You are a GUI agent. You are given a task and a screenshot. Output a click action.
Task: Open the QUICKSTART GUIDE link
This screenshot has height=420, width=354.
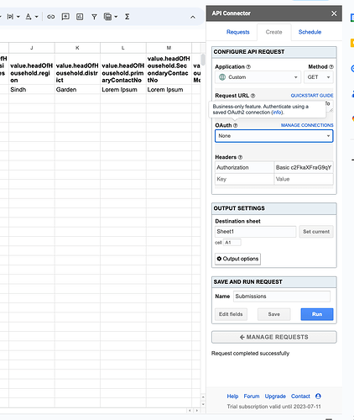(312, 96)
